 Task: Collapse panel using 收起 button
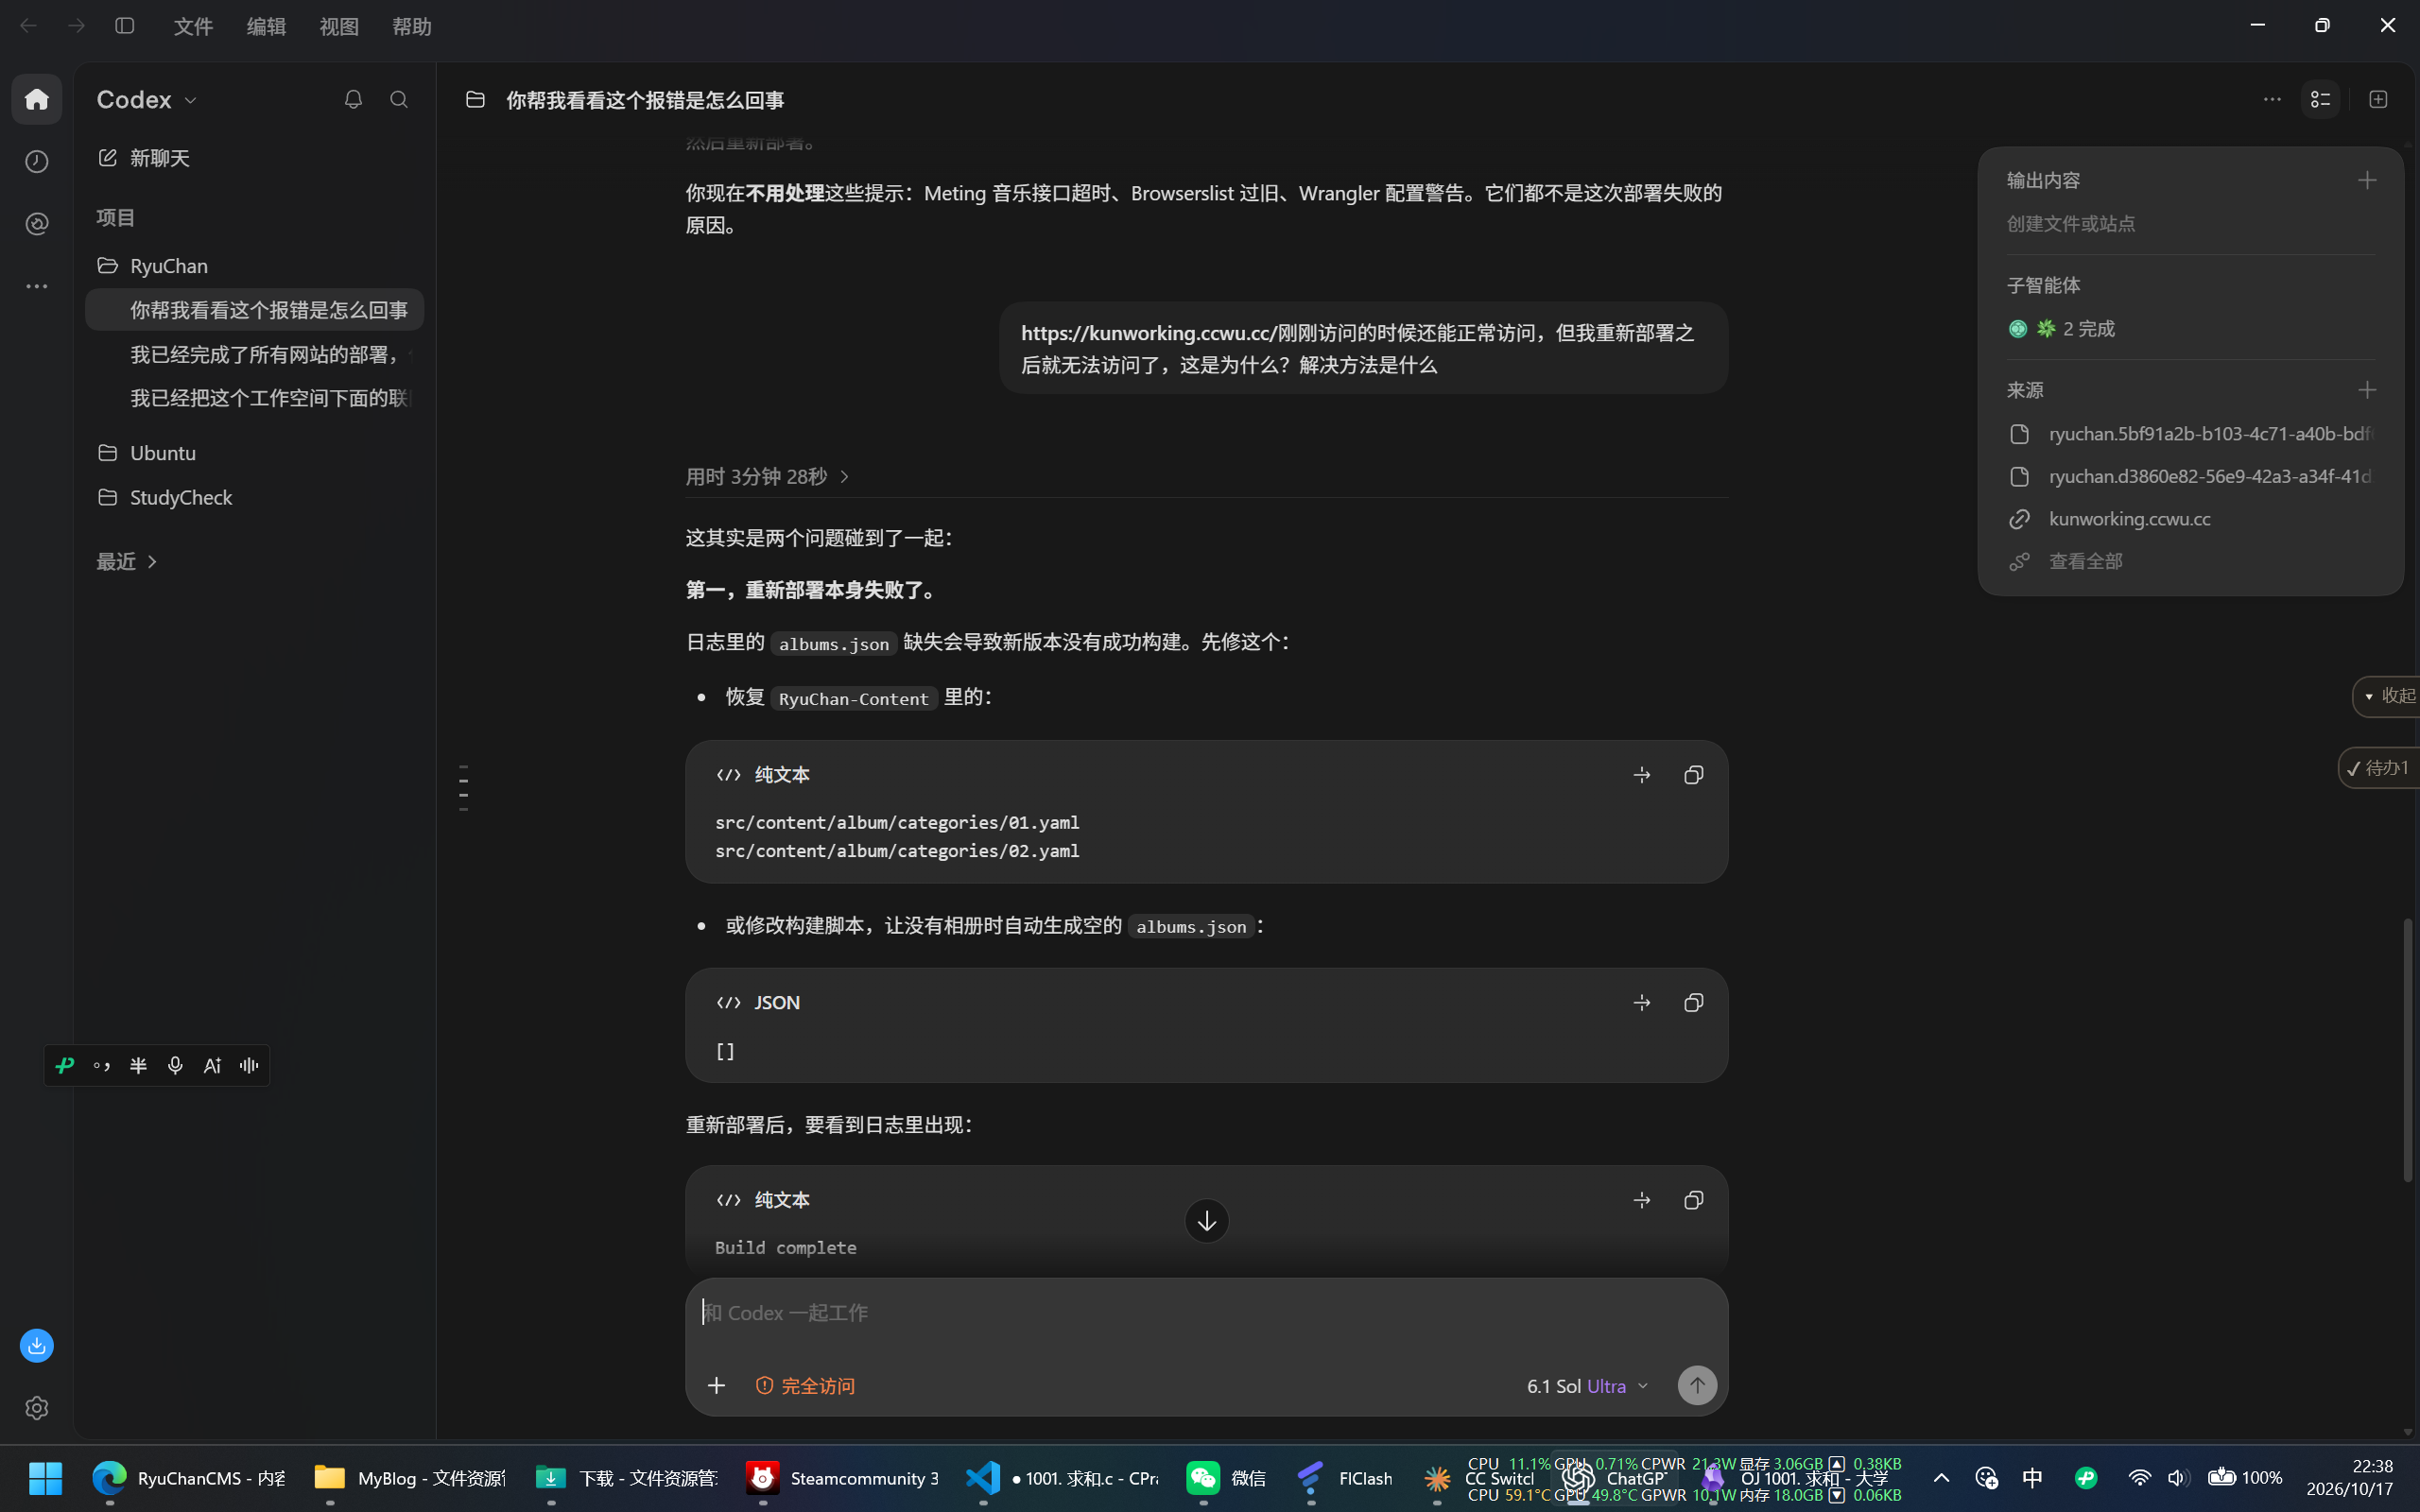point(2388,696)
